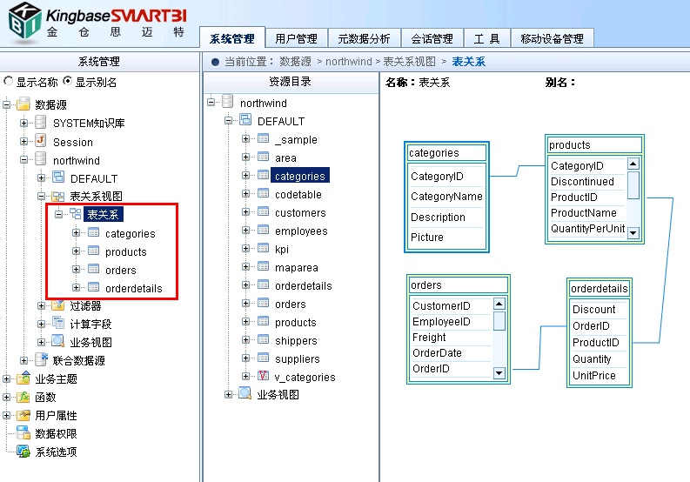Click products table scrollbar thumb
The image size is (690, 482).
point(633,185)
